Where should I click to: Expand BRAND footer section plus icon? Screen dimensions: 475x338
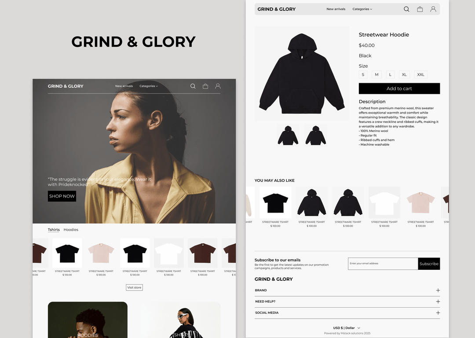438,290
